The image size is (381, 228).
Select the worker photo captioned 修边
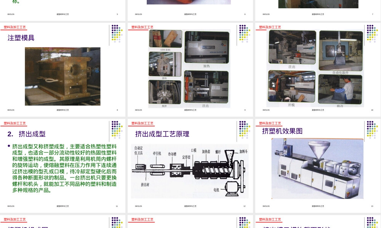coord(340,89)
